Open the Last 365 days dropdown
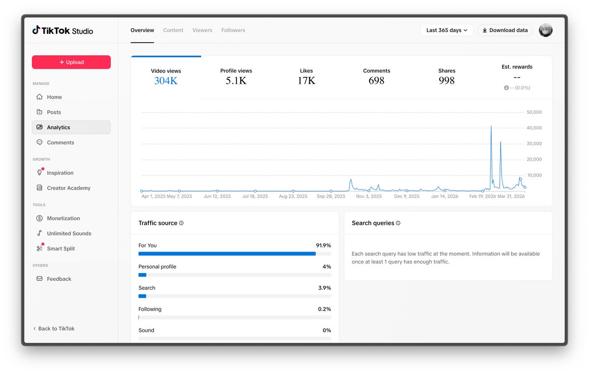The height and width of the screenshot is (374, 589). pyautogui.click(x=447, y=30)
